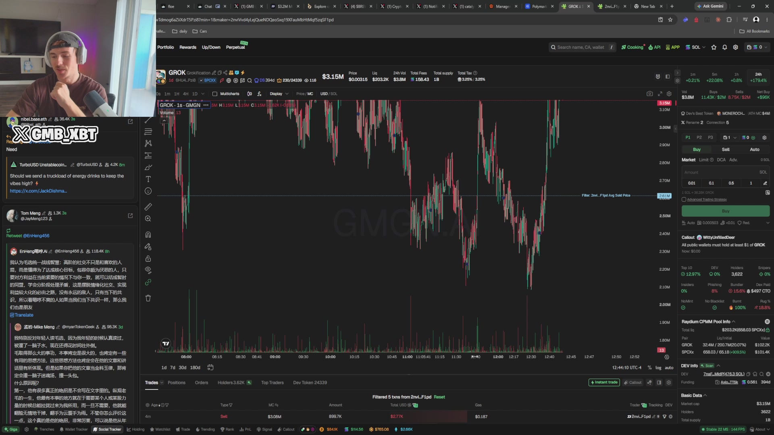Choose the pattern drawing tool

point(148,143)
